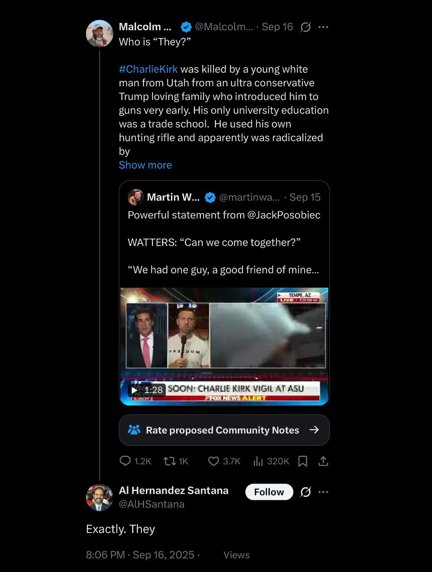
Task: Click the @AlHSantana handle
Action: point(151,504)
